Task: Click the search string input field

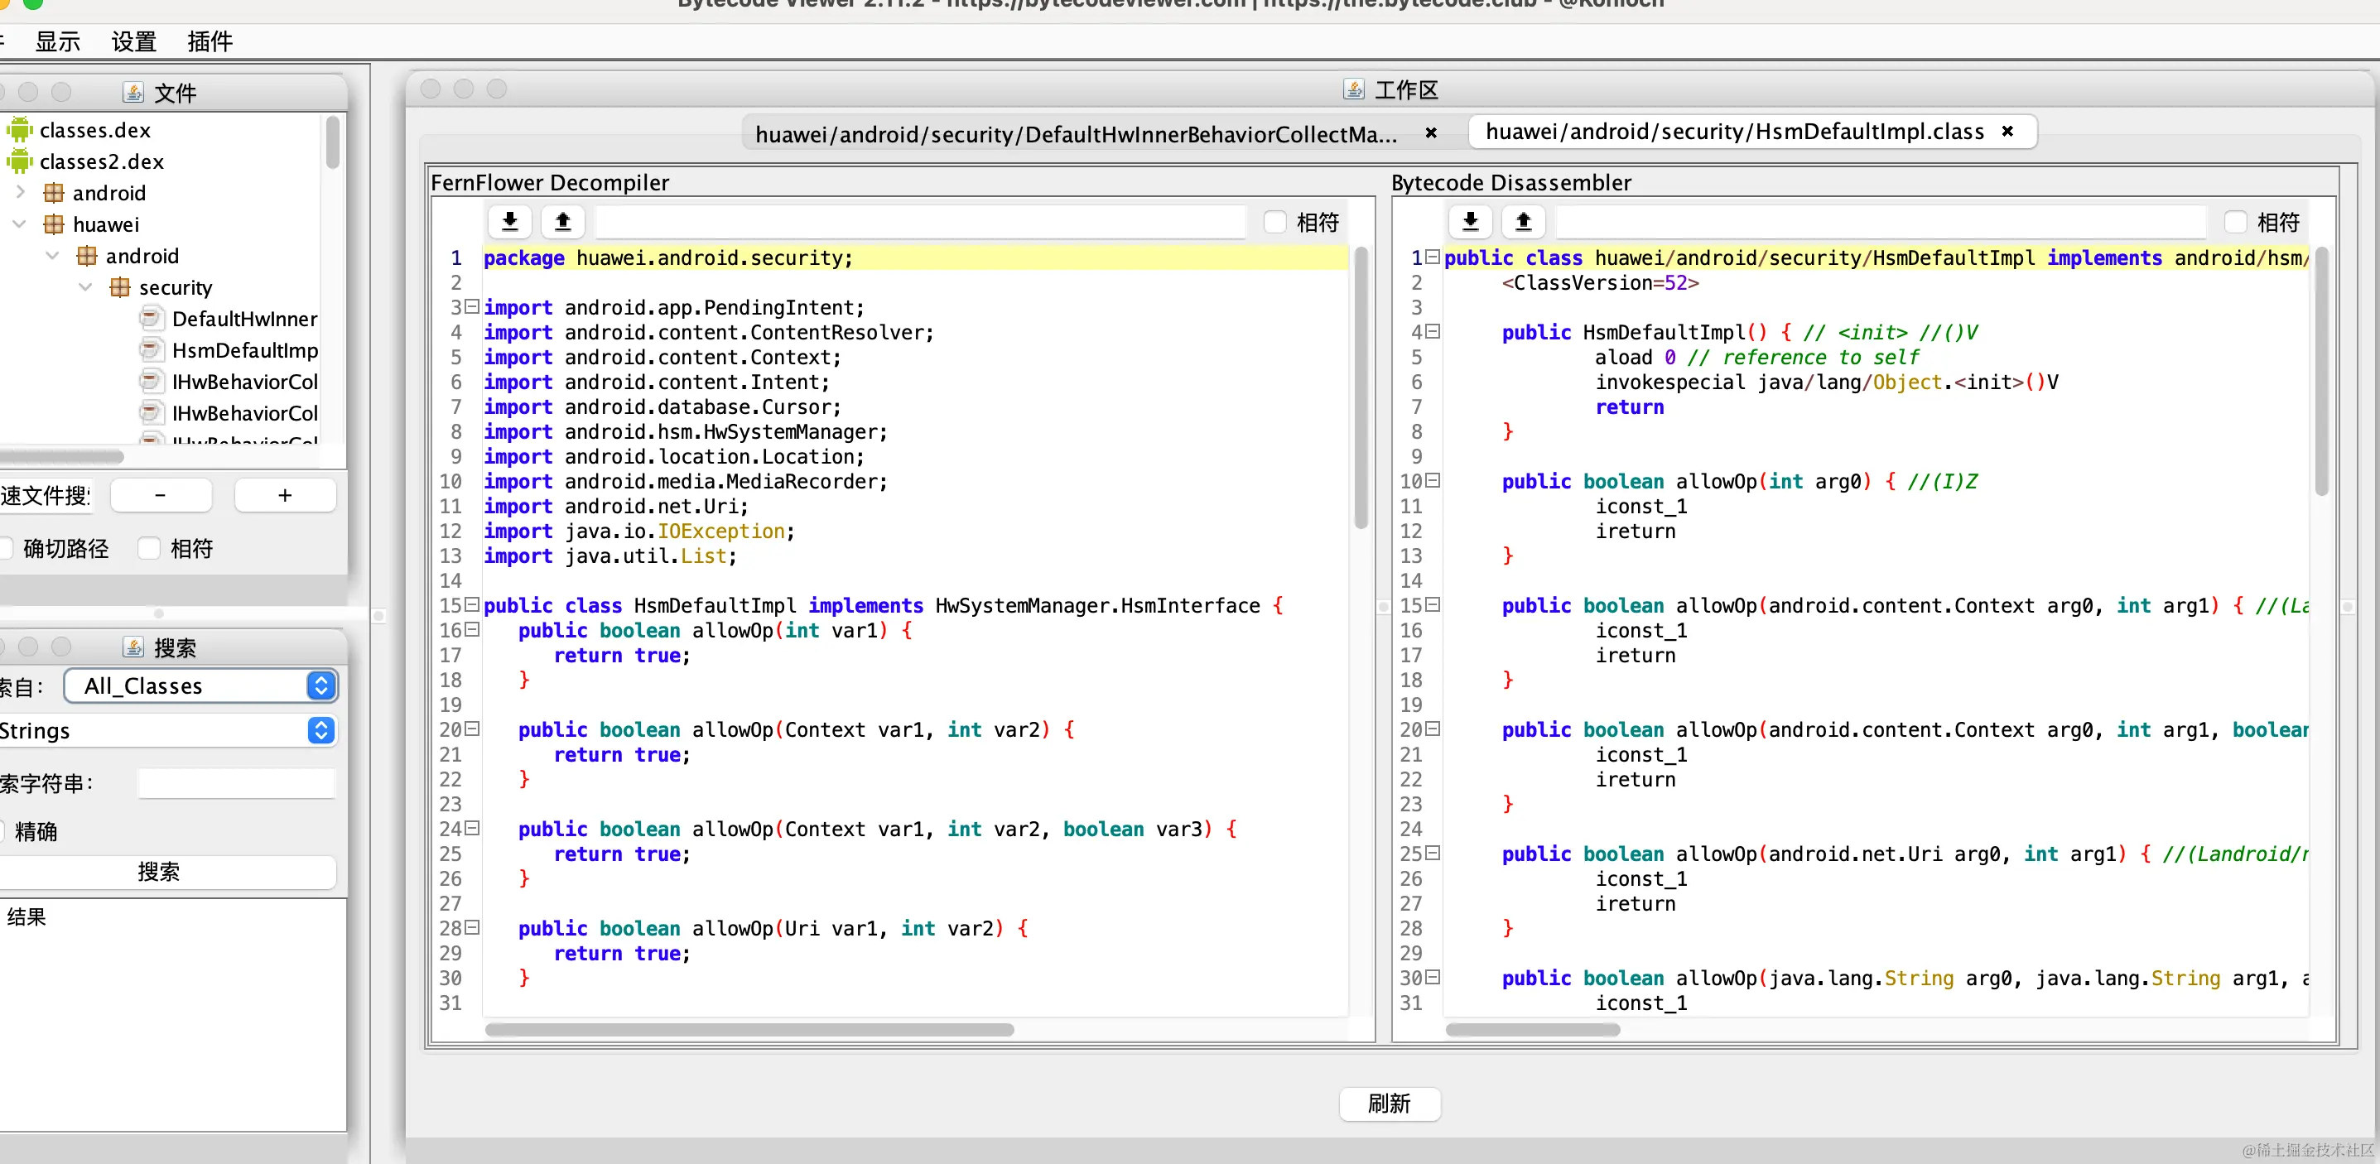Action: click(237, 783)
